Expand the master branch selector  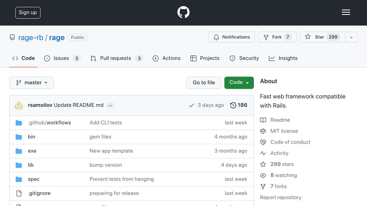tap(32, 83)
